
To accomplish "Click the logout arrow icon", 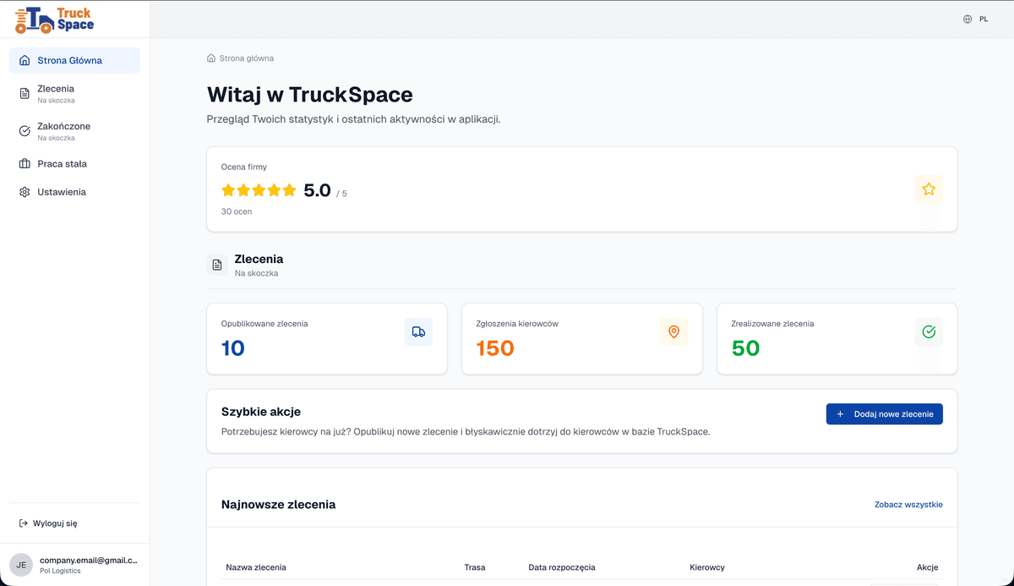I will coord(24,523).
